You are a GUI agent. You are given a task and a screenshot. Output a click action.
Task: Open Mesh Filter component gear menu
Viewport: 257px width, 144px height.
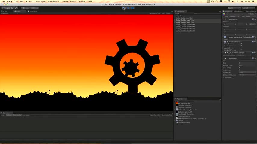255,37
